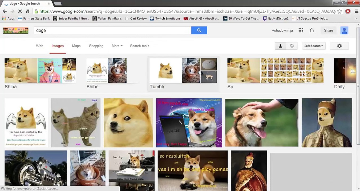Click the Google doodle logo
360x191 pixels.
point(16,30)
